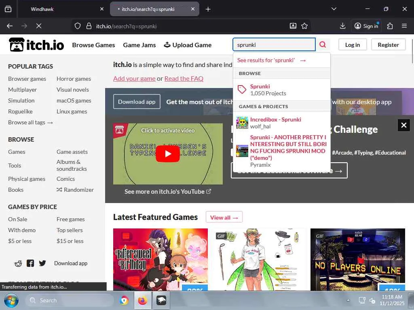Open a new browser tab
This screenshot has height=310, width=414.
tap(208, 9)
